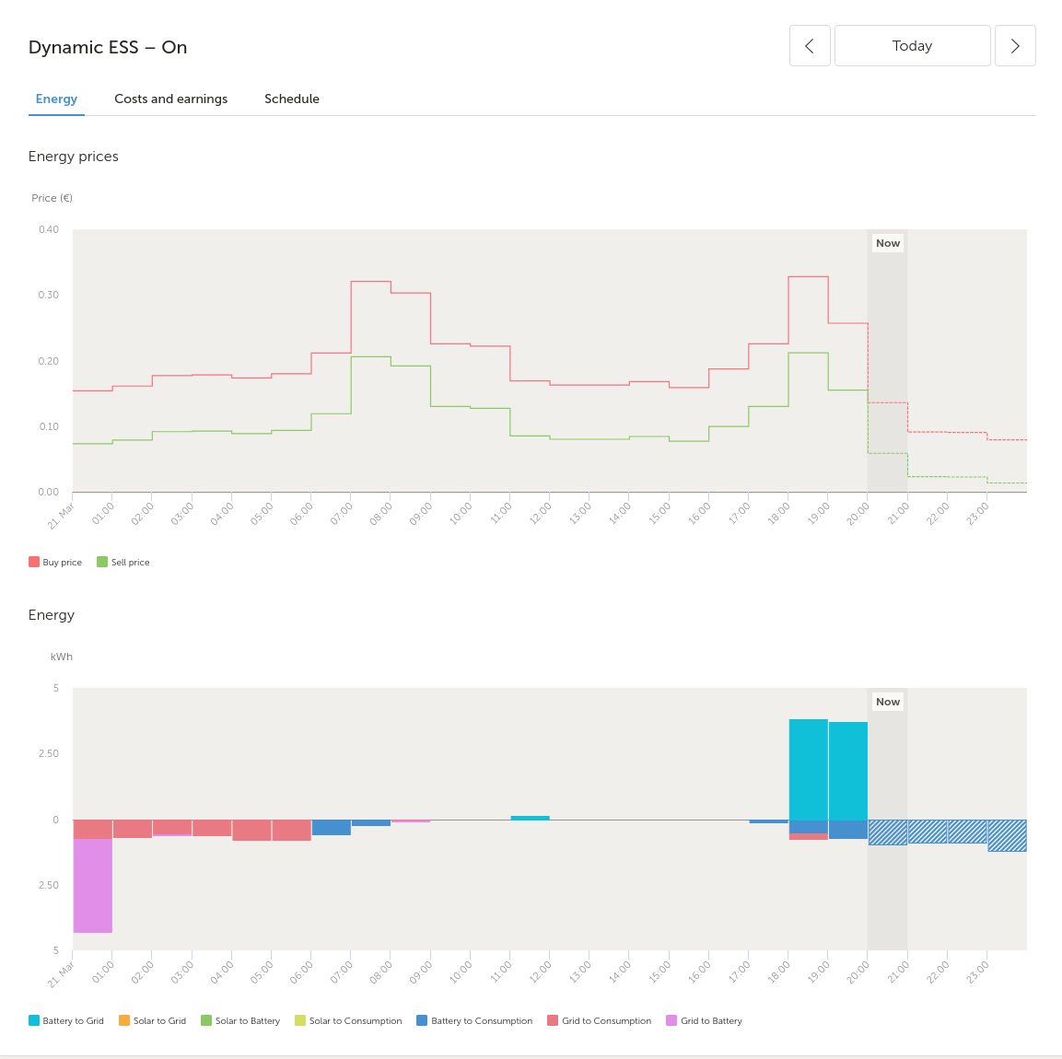
Task: Hide Battery to Consumption legend series
Action: [x=474, y=1020]
